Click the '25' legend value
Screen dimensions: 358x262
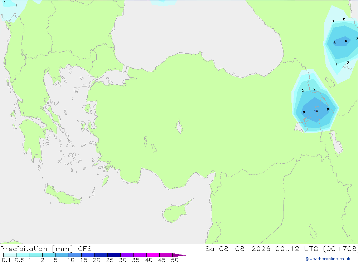click(110, 260)
